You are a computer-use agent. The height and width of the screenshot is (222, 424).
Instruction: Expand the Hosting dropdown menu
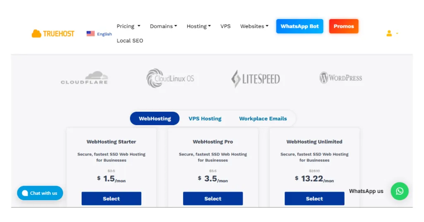pyautogui.click(x=199, y=26)
